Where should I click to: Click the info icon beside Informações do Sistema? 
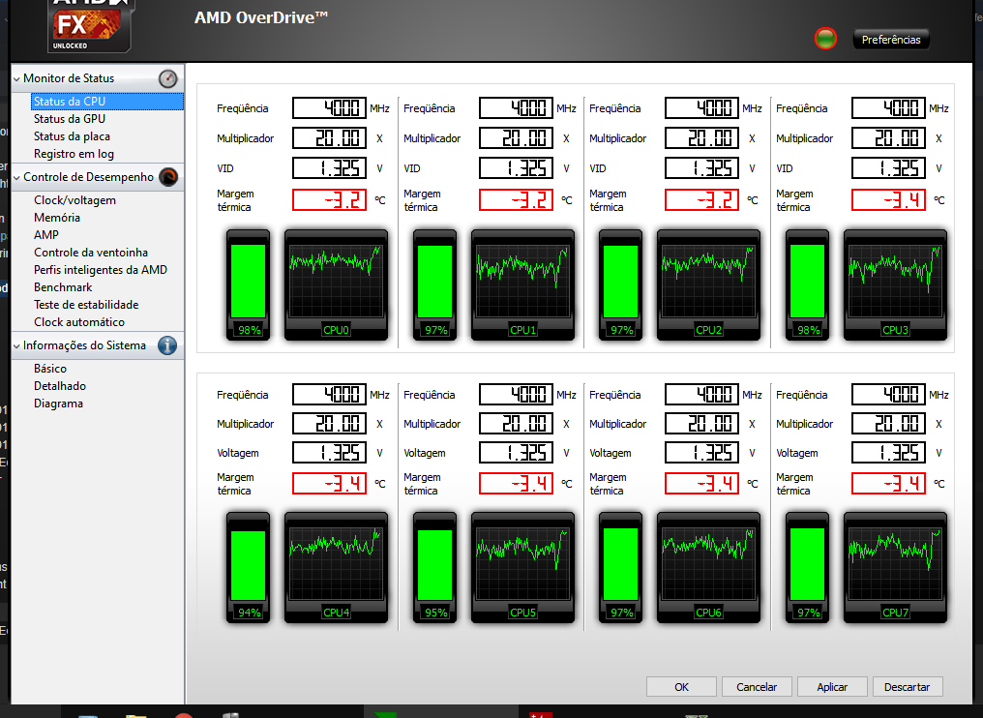pos(167,345)
